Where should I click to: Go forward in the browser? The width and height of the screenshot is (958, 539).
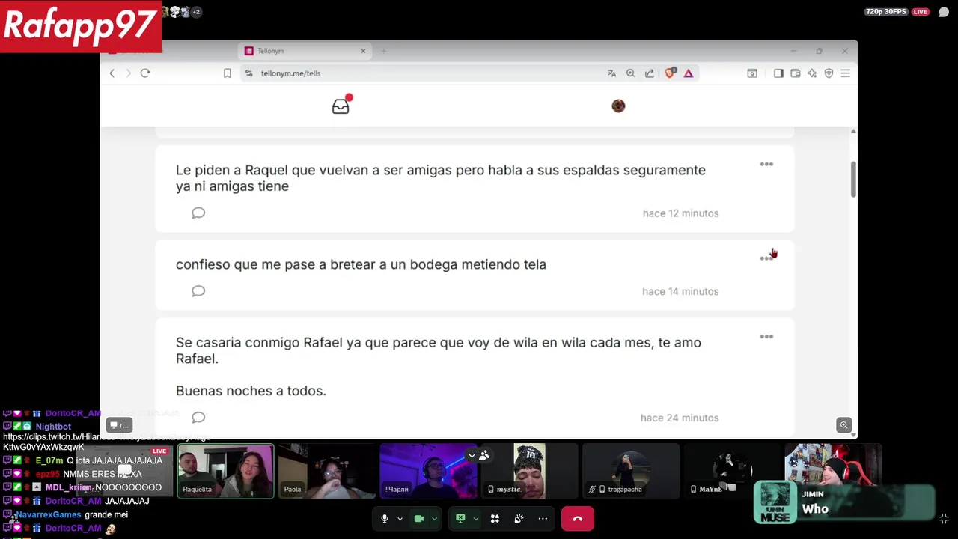tap(129, 73)
